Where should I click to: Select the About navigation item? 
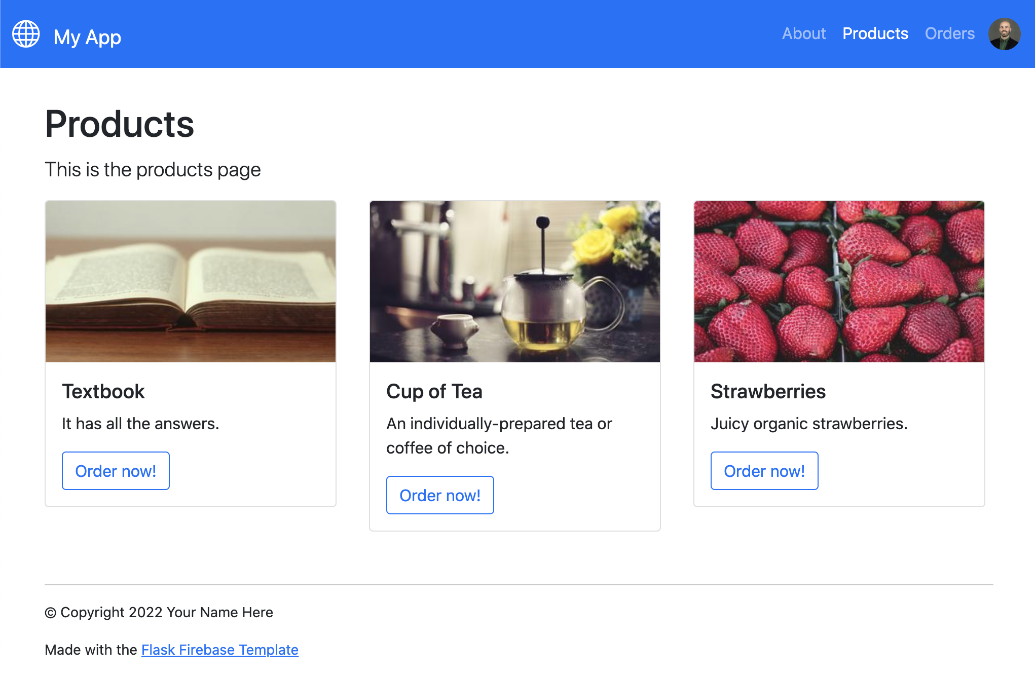click(803, 33)
